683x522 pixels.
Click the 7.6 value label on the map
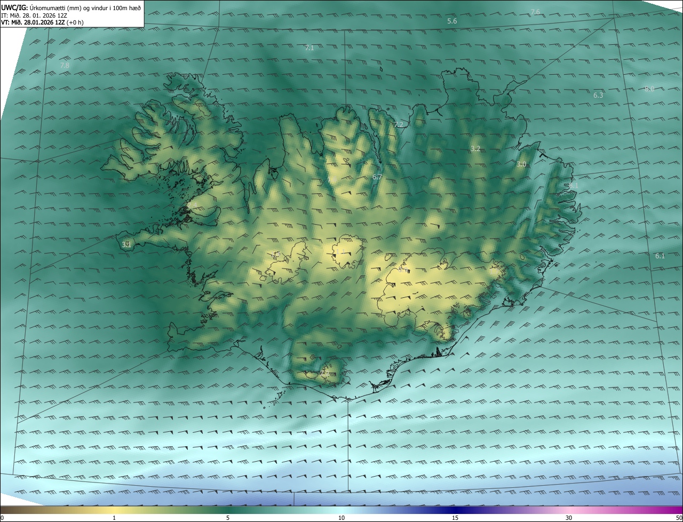(x=535, y=12)
